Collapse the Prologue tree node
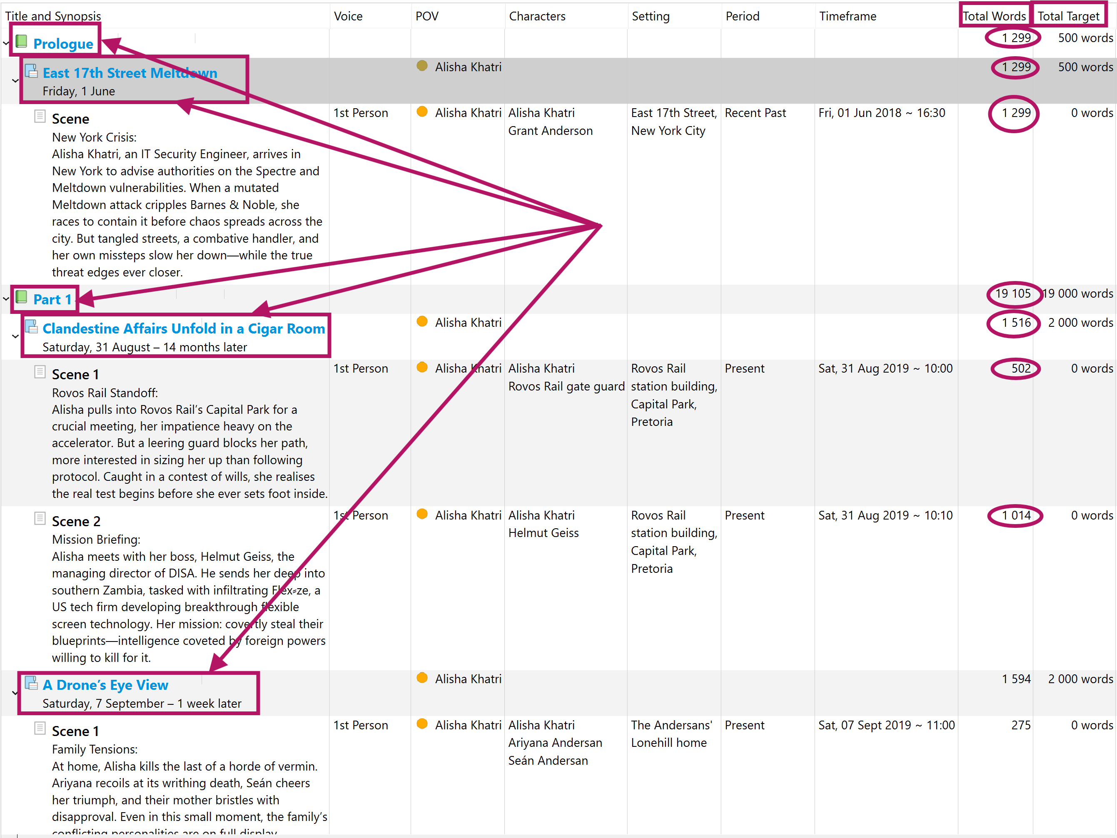 [6, 43]
